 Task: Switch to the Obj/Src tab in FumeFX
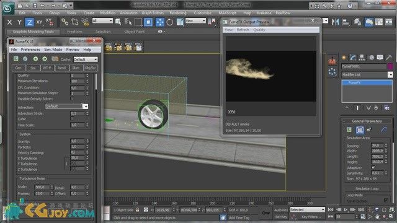pyautogui.click(x=91, y=68)
